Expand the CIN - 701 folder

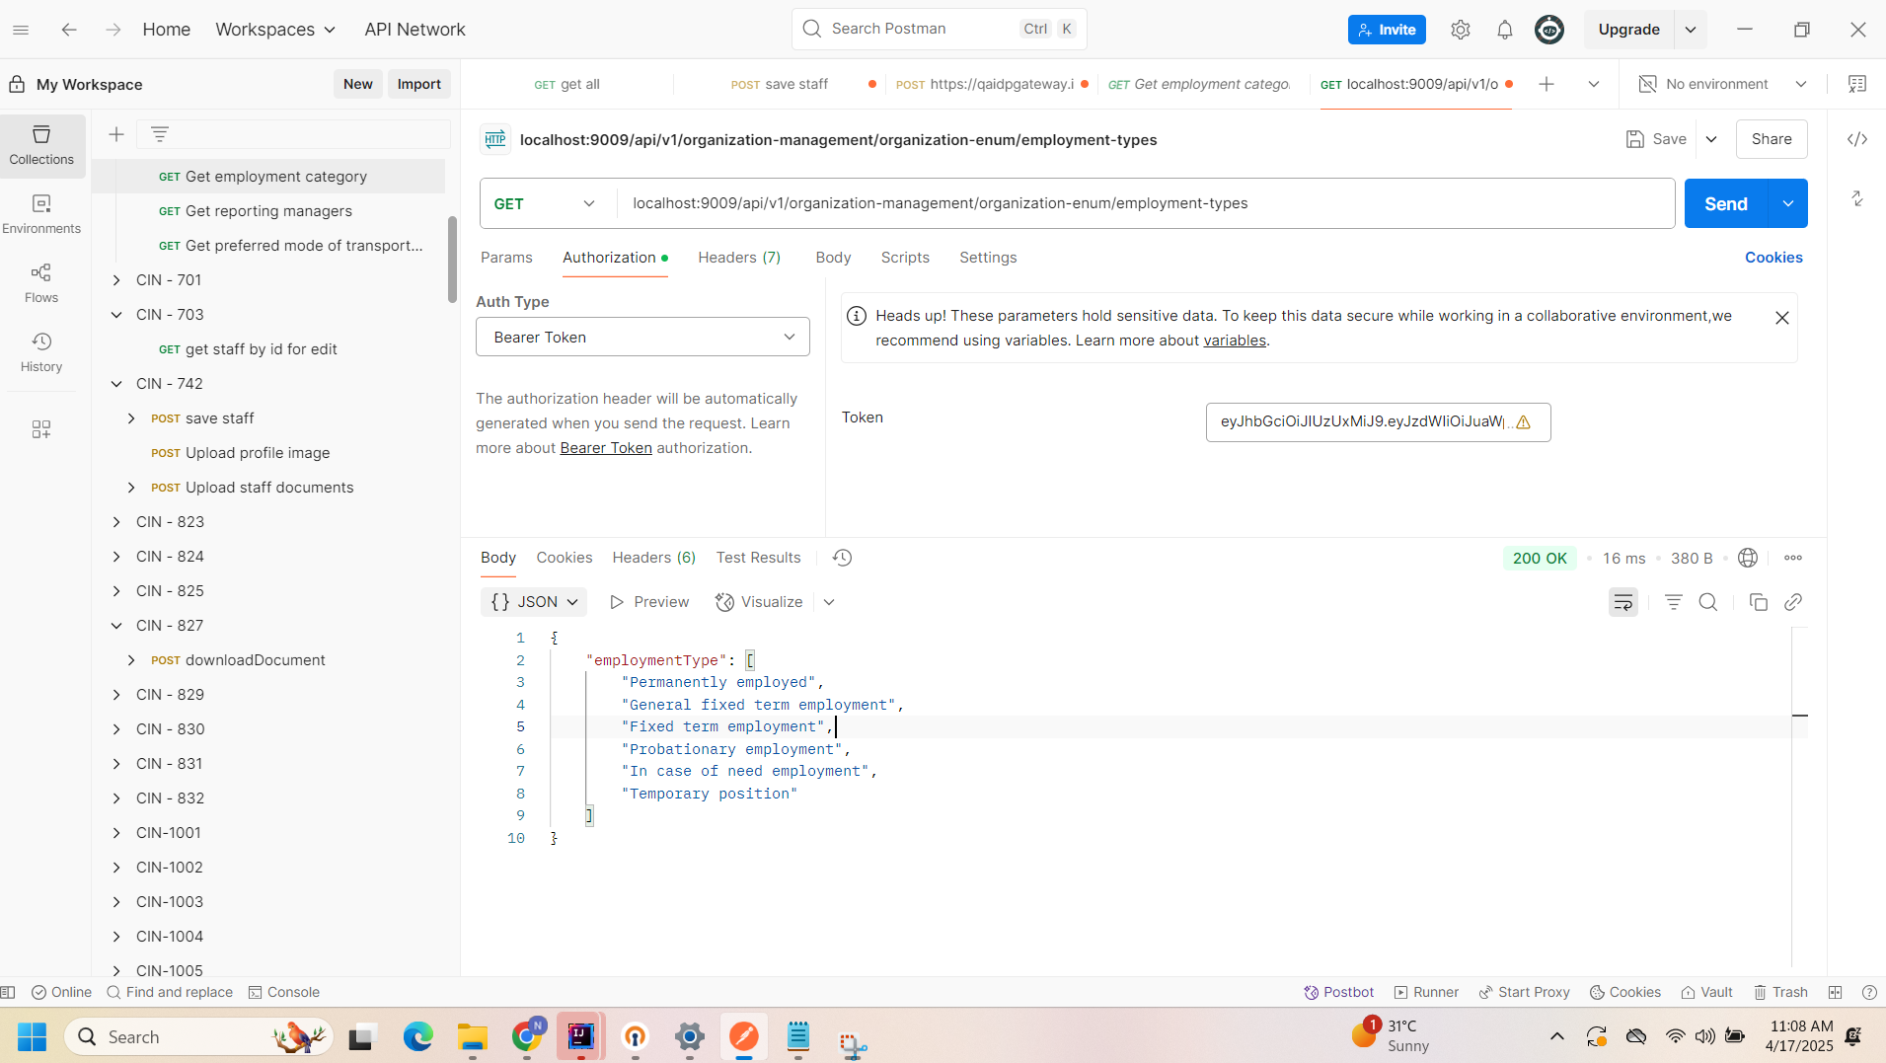116,280
